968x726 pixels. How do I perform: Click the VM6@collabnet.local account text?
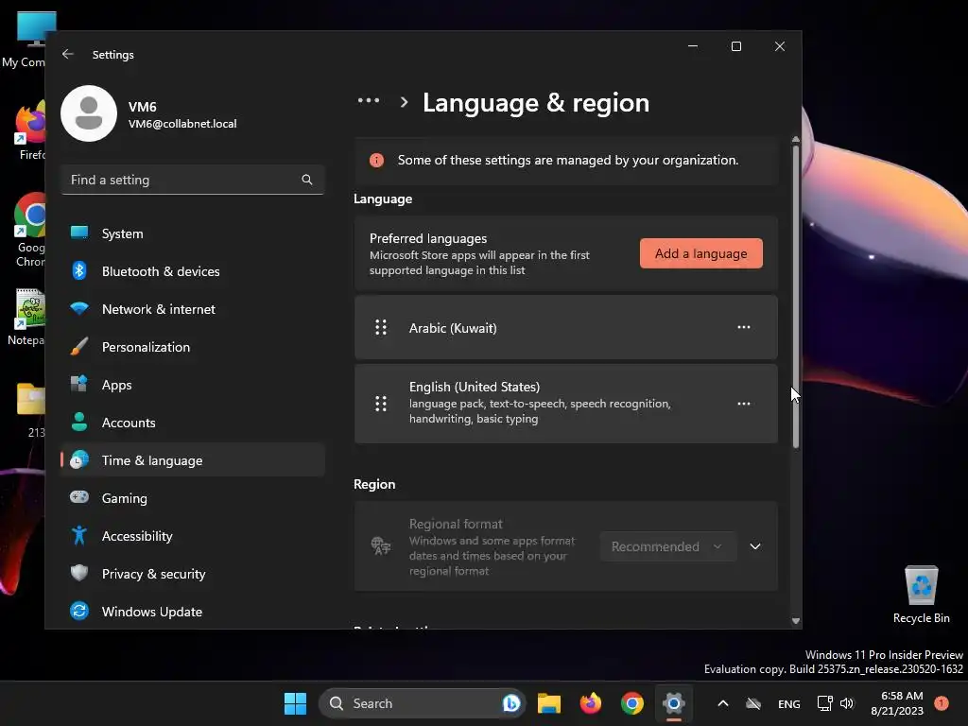coord(182,124)
